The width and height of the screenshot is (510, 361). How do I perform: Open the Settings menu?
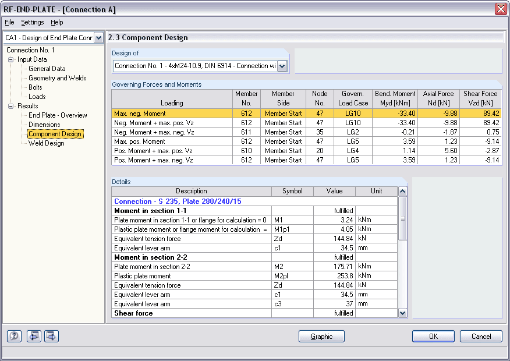pyautogui.click(x=32, y=22)
